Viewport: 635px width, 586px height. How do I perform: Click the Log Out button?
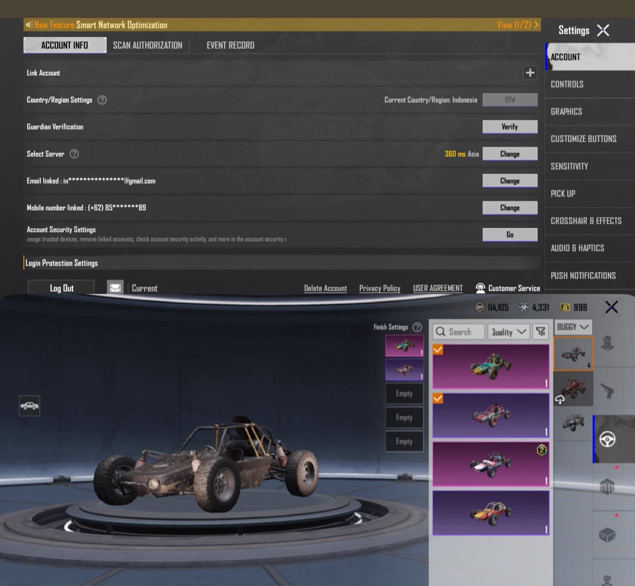(62, 288)
